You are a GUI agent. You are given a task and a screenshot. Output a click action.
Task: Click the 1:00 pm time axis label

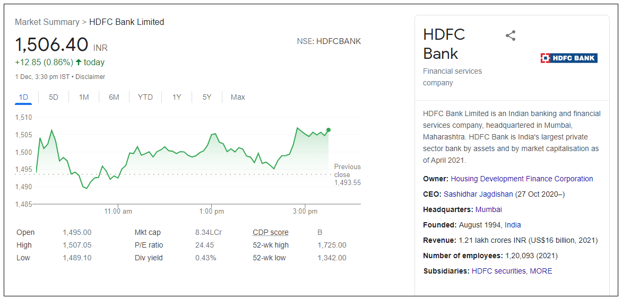pyautogui.click(x=211, y=212)
